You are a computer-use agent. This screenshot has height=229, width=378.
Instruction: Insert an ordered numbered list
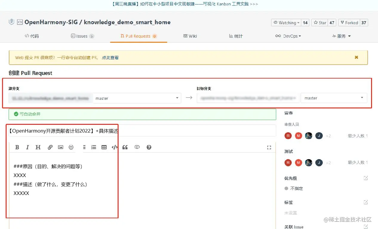tap(94, 147)
